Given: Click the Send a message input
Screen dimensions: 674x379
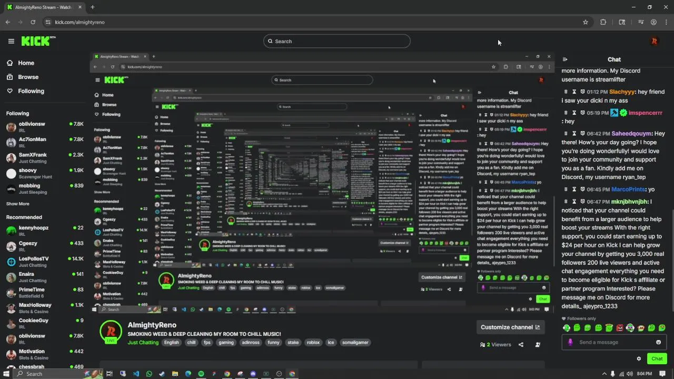Looking at the screenshot, I should click(x=613, y=342).
